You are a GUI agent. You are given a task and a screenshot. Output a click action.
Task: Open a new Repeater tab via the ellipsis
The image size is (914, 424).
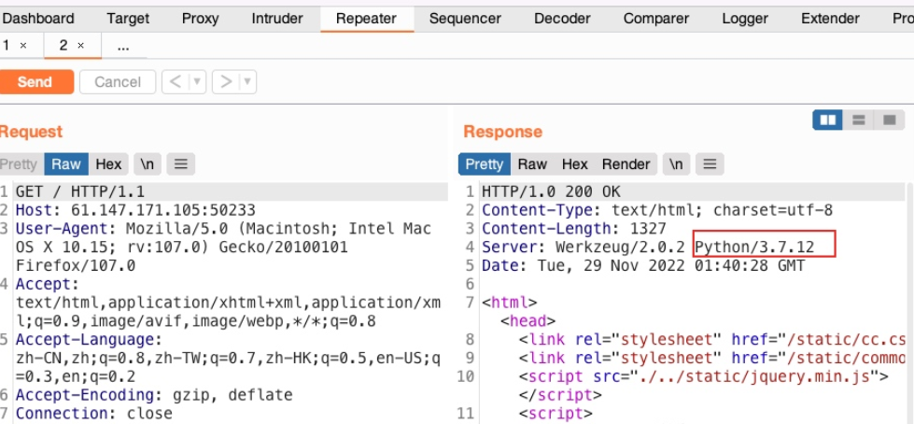pos(123,46)
